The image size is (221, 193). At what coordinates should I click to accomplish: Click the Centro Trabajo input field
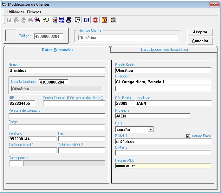(74, 103)
